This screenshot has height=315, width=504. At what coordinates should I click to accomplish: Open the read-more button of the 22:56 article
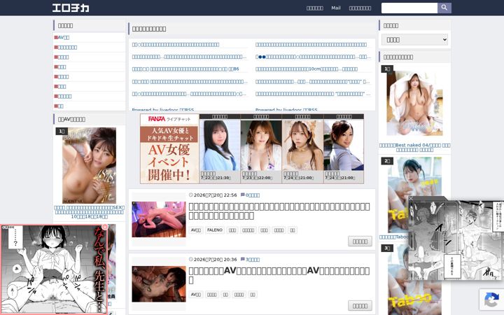pos(360,241)
